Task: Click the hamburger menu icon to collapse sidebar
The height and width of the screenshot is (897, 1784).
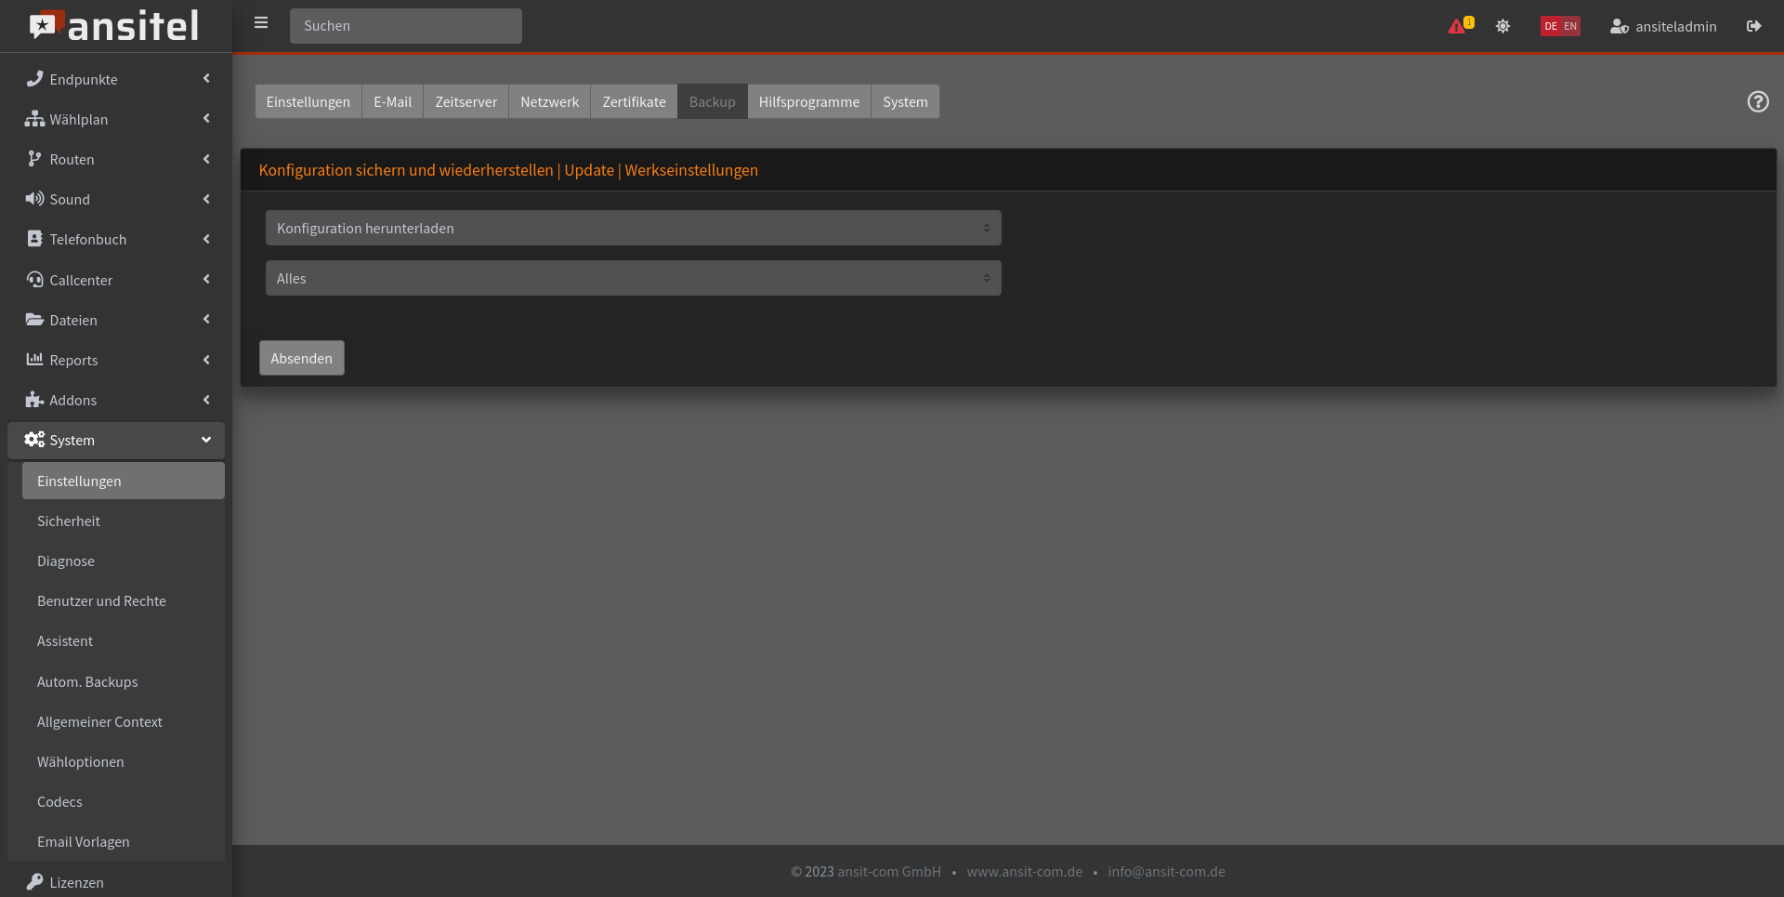Action: point(261,23)
